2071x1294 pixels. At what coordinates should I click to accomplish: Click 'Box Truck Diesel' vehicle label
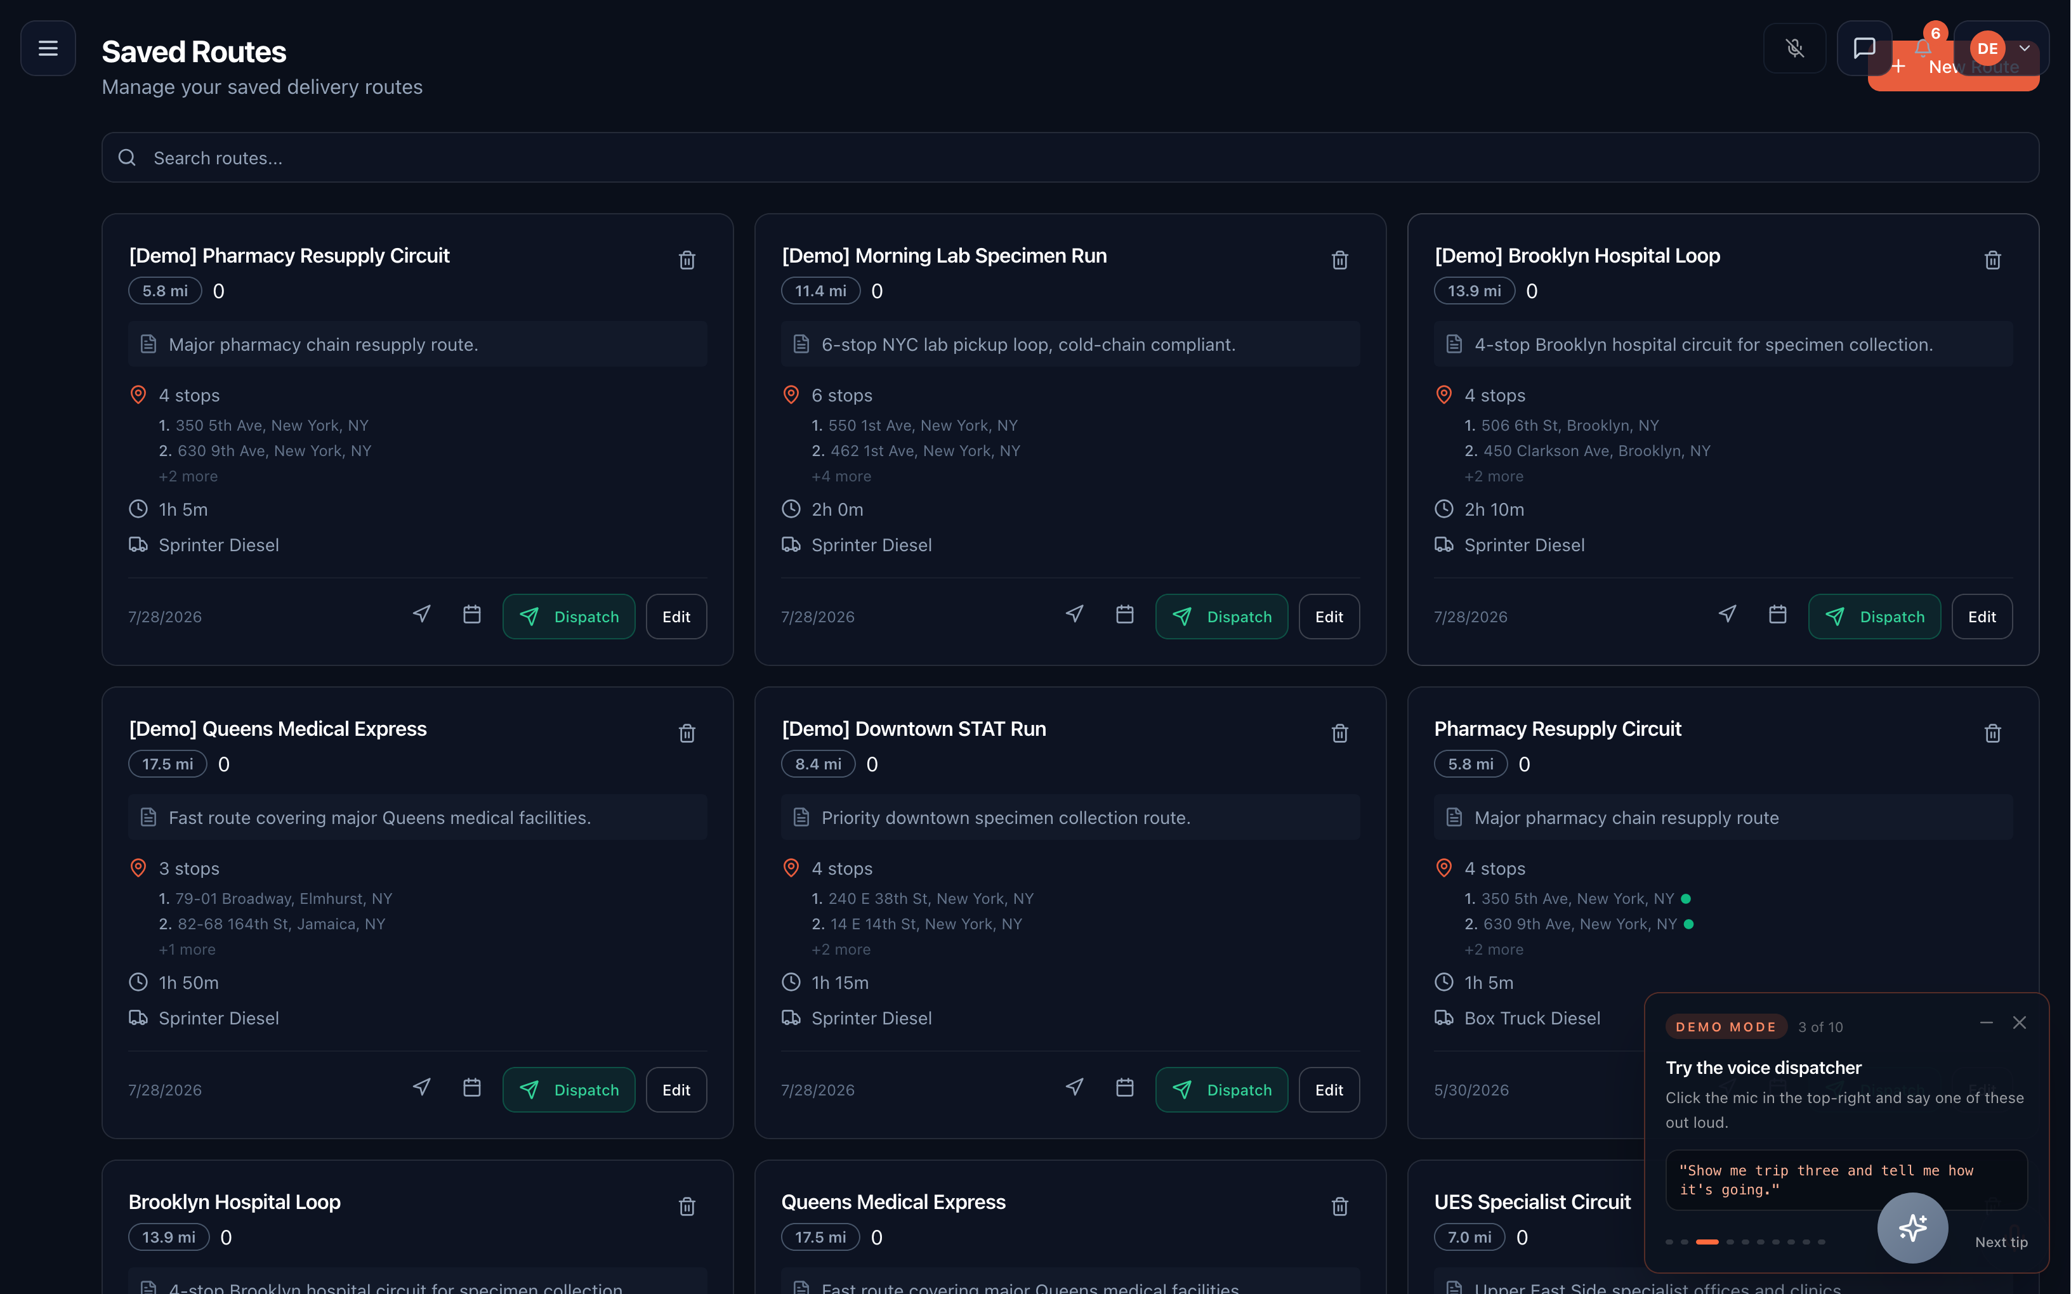1532,1019
